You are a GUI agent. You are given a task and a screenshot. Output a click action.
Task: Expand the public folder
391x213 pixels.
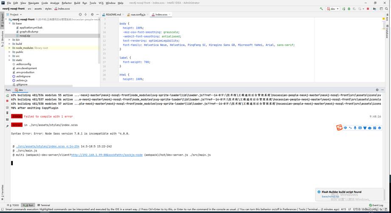coord(10,52)
